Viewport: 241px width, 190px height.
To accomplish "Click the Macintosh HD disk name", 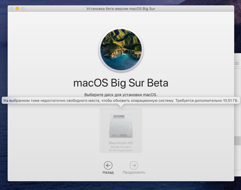I will tap(121, 143).
